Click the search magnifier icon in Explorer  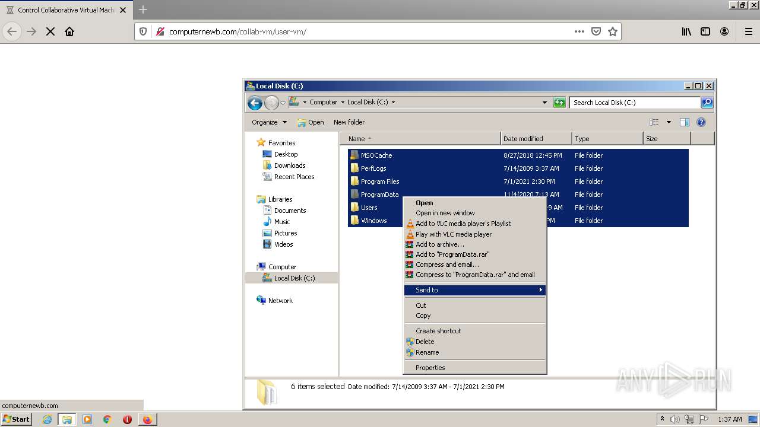coord(707,103)
